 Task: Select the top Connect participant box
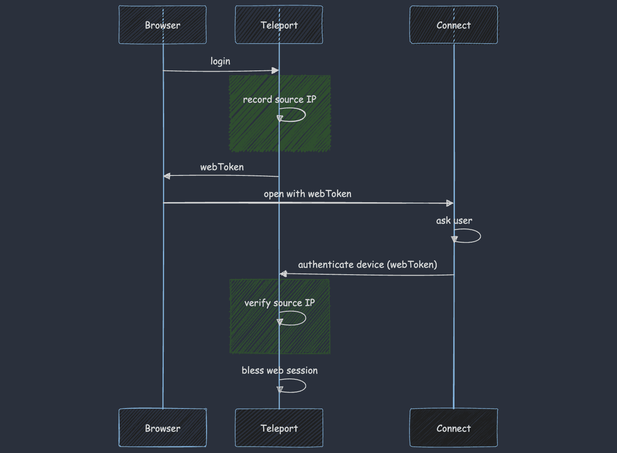coord(454,25)
